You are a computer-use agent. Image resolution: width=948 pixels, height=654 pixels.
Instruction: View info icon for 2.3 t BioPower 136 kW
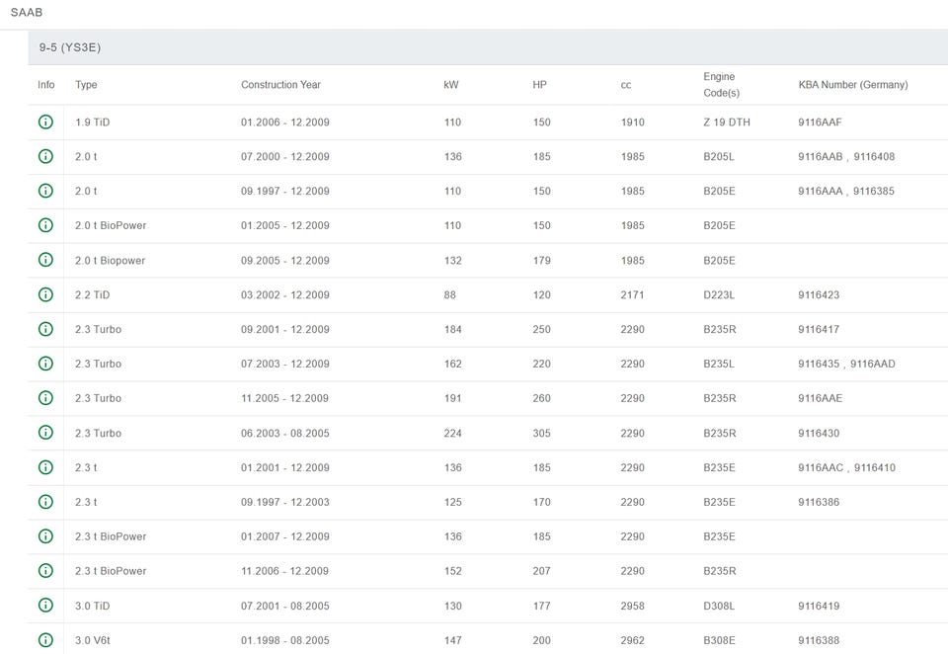[45, 536]
